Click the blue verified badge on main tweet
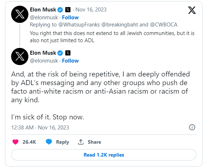This screenshot has height=168, width=209. (x=60, y=53)
